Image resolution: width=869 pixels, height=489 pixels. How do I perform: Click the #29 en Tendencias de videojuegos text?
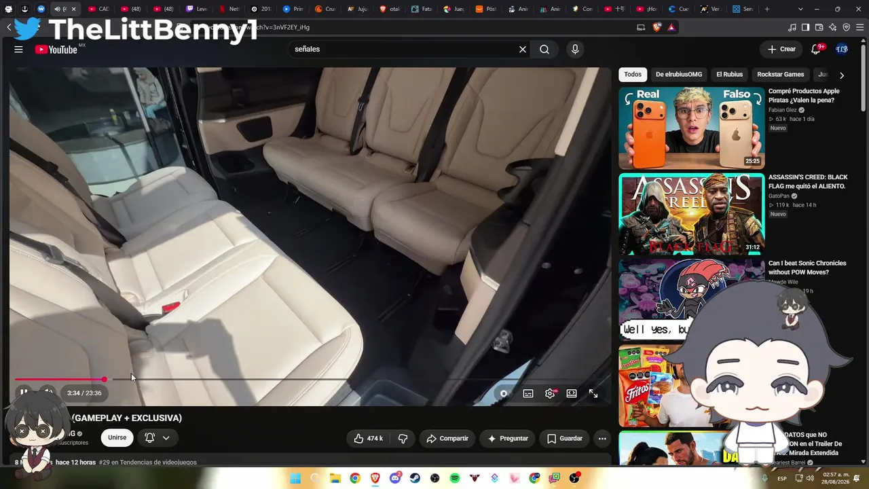click(147, 463)
